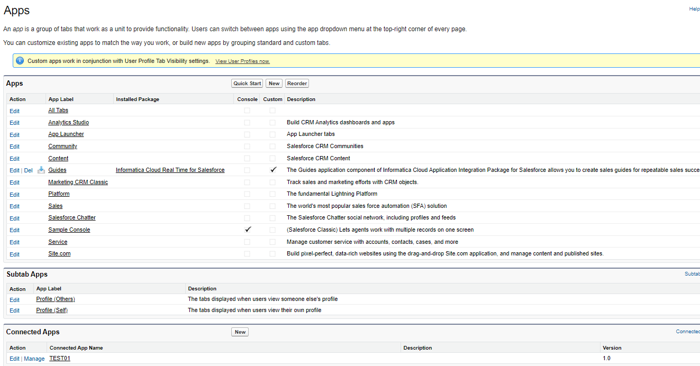
Task: Edit the Content app
Action: 14,159
